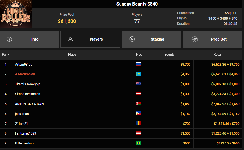Click Artem93rus's Russian flag icon

tap(139, 64)
